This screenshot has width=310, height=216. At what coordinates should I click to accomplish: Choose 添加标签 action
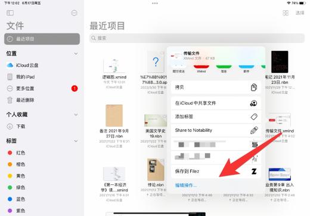216,116
